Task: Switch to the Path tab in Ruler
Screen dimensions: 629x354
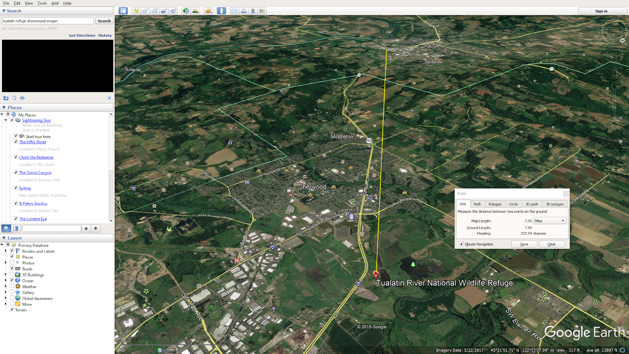Action: click(x=477, y=204)
